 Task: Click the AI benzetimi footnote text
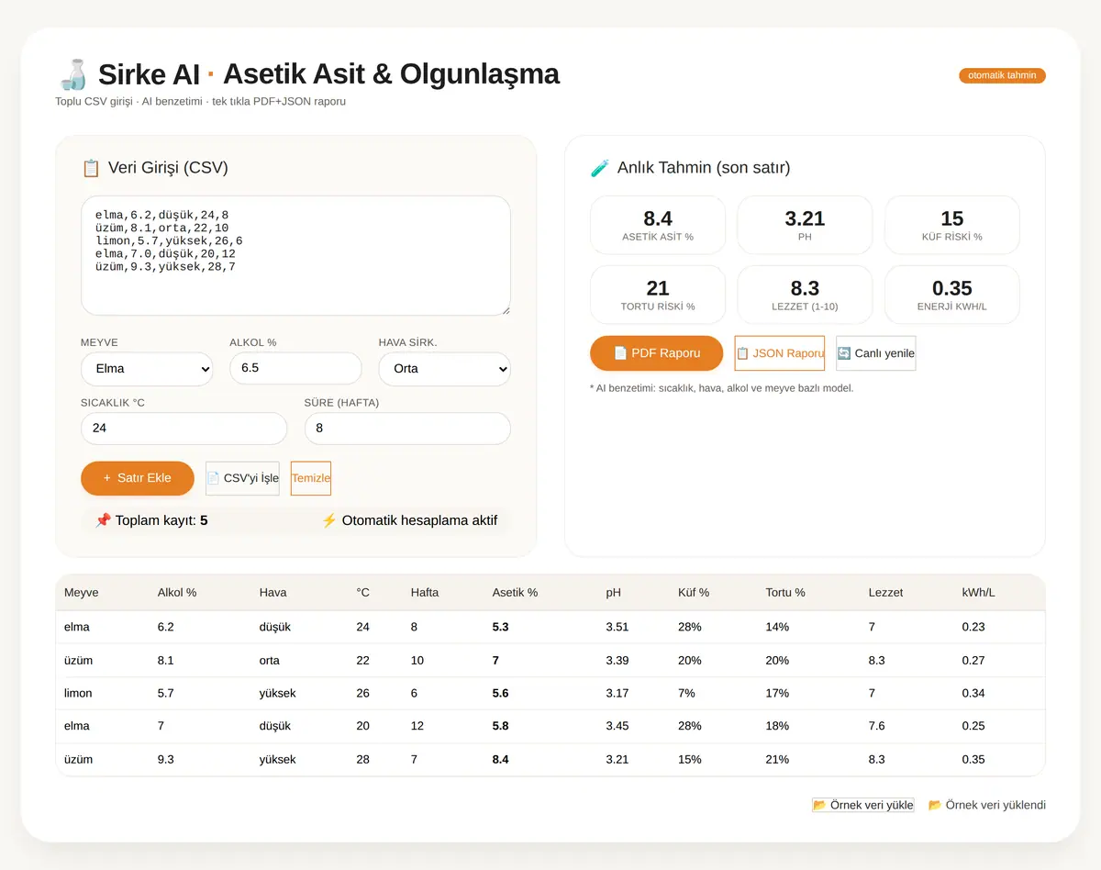point(721,388)
